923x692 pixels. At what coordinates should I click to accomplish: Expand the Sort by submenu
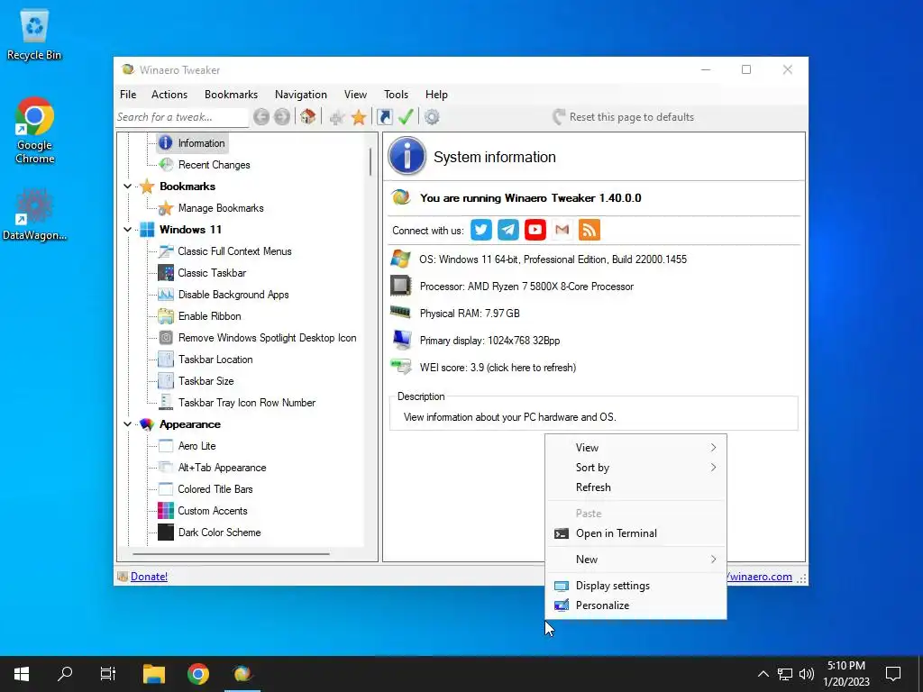635,468
